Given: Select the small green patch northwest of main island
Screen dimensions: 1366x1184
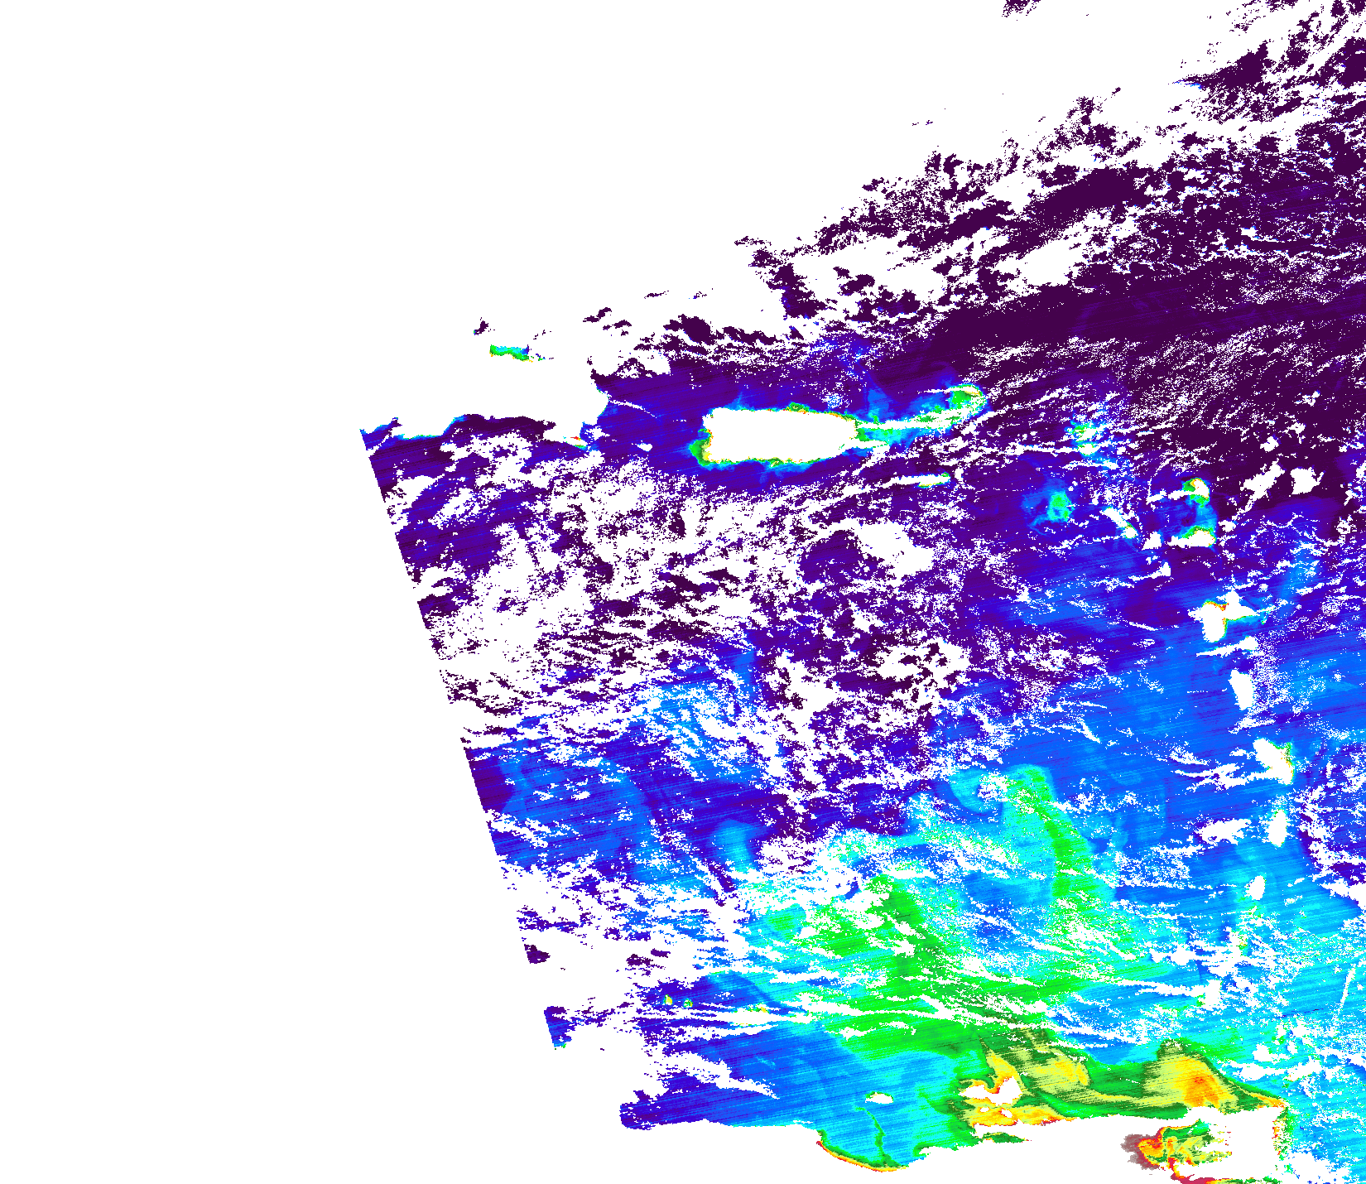Looking at the screenshot, I should (x=507, y=352).
